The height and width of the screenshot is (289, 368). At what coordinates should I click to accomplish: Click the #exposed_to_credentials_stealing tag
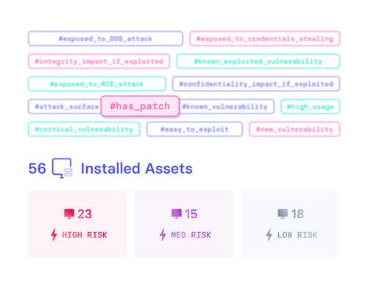[x=265, y=38]
